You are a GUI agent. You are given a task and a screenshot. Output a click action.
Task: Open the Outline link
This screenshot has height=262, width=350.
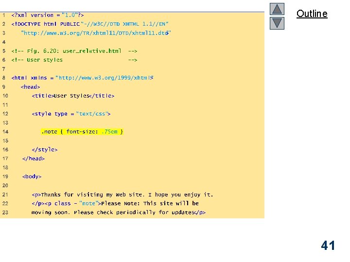pos(312,14)
